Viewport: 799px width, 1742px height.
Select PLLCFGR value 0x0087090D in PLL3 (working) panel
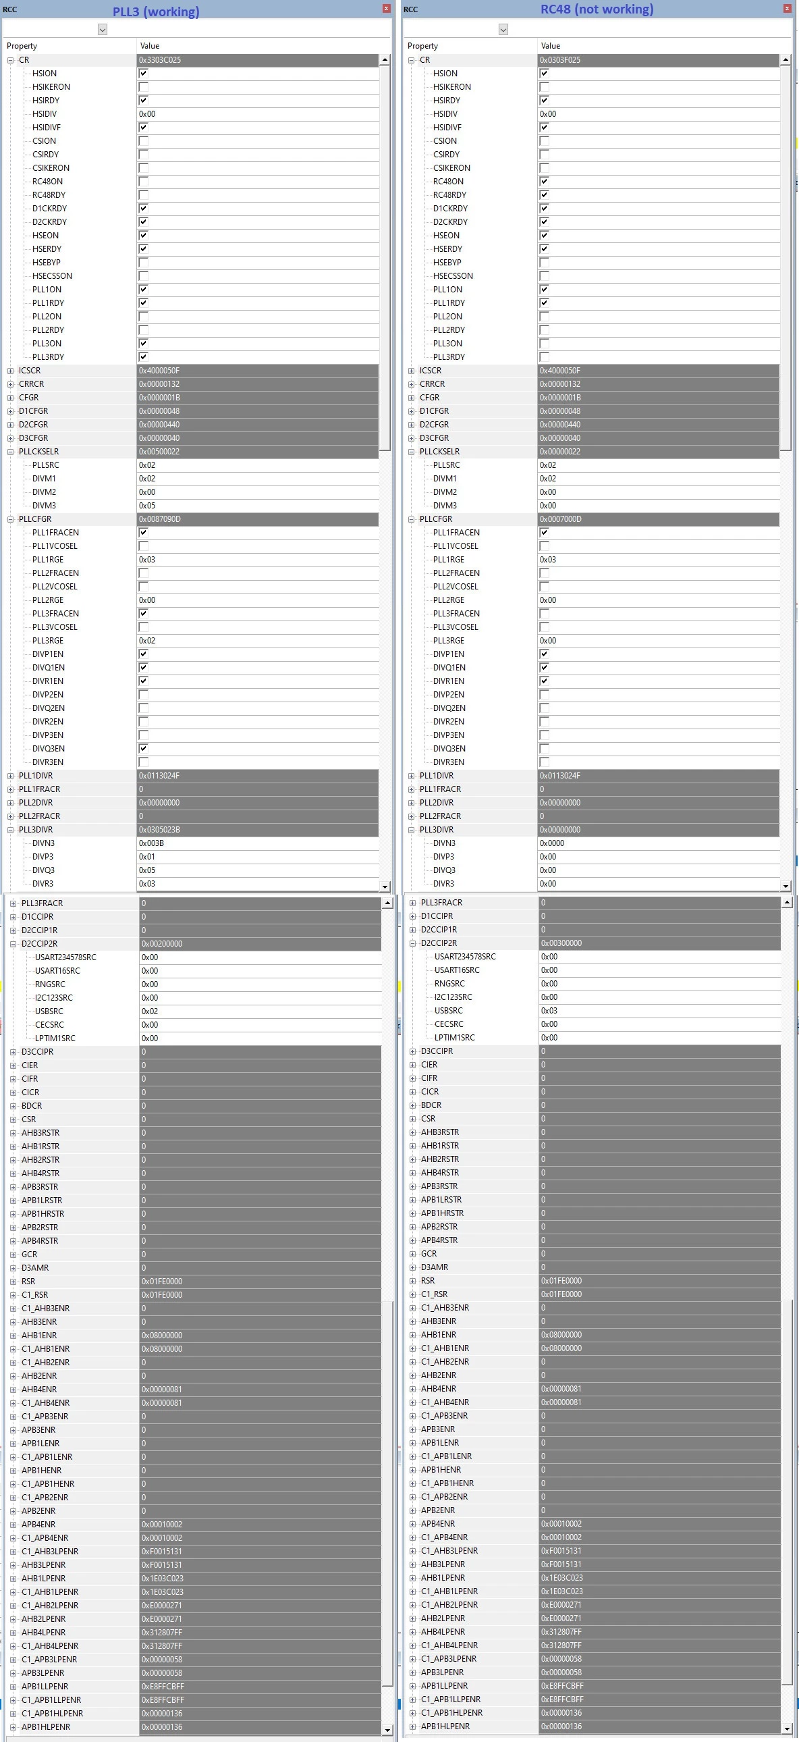(258, 519)
